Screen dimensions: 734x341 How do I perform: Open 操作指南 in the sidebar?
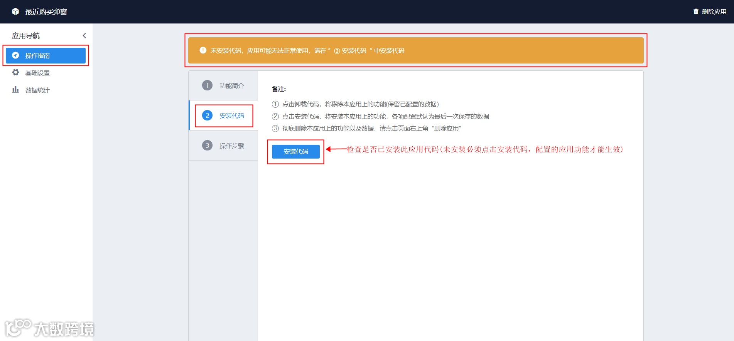click(46, 55)
